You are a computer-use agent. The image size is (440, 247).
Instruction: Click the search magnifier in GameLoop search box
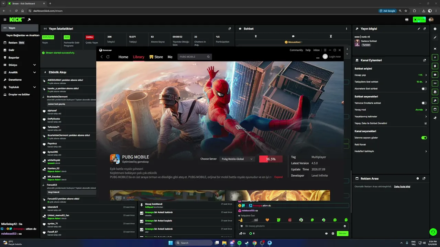click(208, 57)
